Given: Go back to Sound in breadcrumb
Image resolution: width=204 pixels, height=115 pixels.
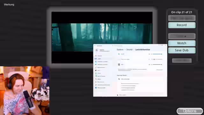Looking at the screenshot, I should pyautogui.click(x=129, y=50).
